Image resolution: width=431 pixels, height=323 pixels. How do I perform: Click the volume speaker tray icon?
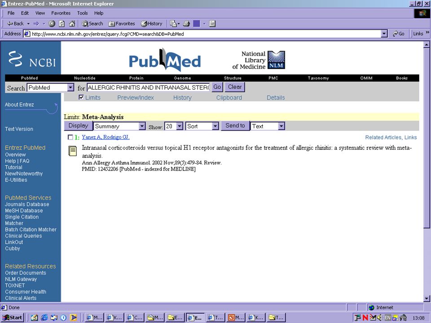(380, 318)
